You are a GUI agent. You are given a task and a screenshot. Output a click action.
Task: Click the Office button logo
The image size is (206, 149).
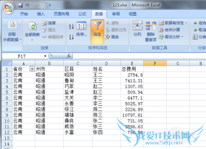coord(8,8)
